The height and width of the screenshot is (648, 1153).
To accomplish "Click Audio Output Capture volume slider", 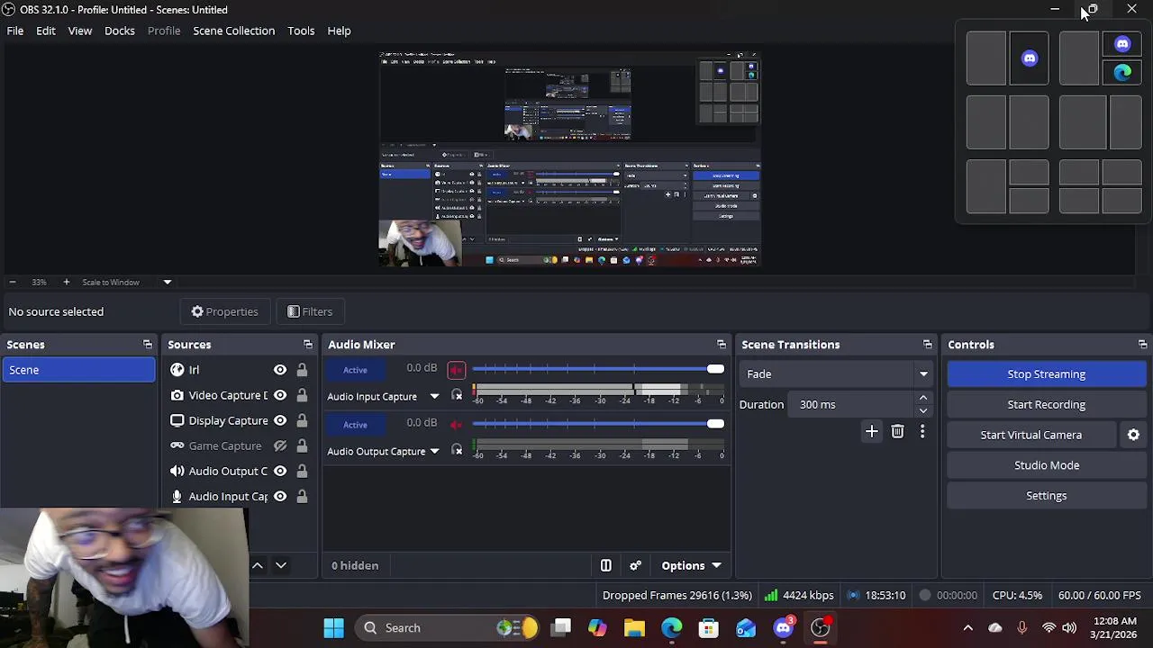I will [598, 424].
